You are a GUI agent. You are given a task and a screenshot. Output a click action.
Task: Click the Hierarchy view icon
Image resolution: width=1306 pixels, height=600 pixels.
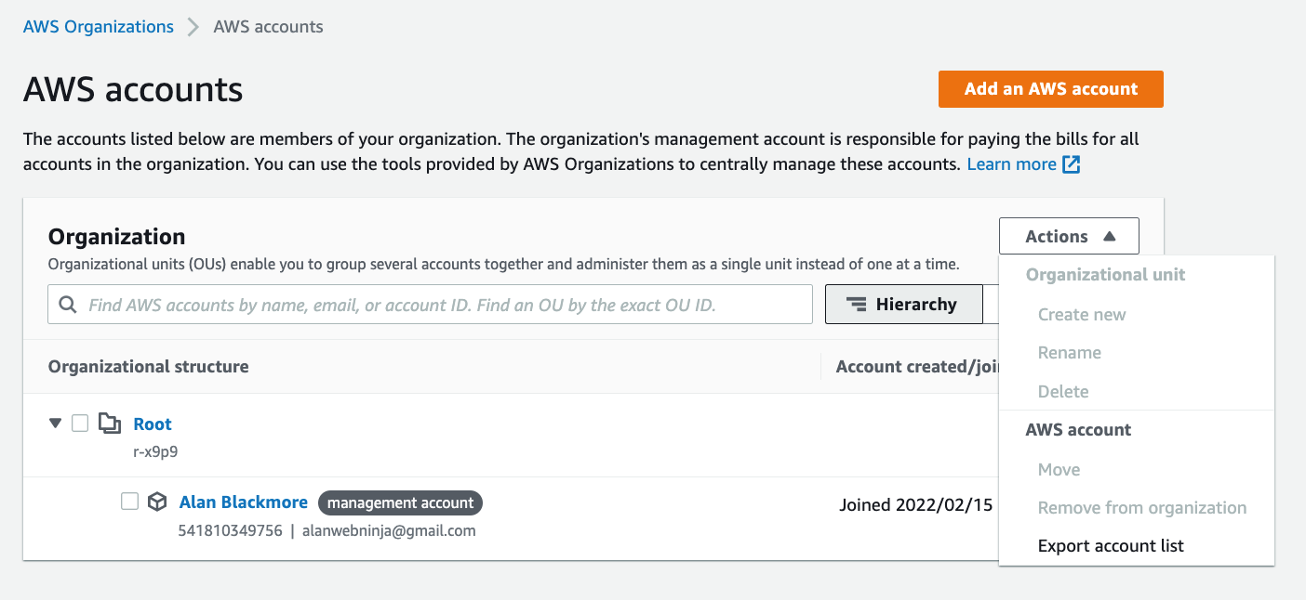coord(856,305)
